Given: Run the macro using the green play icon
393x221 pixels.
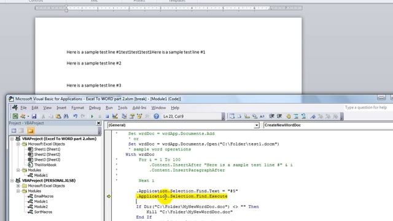Looking at the screenshot, I should [92, 117].
